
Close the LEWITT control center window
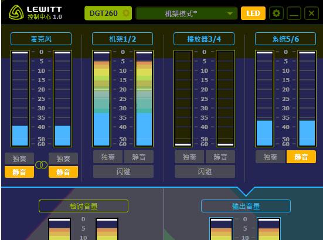click(311, 13)
